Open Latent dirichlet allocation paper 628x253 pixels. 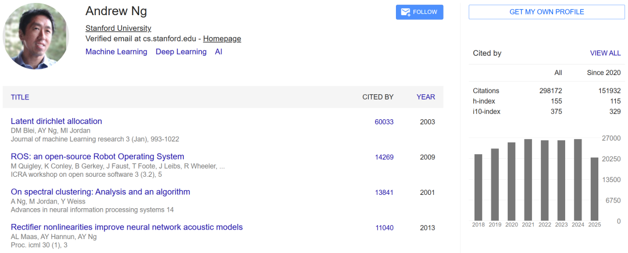click(x=56, y=121)
